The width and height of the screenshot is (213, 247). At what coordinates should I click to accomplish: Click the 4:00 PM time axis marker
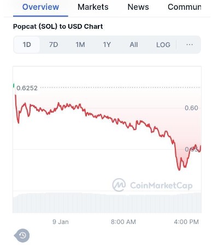pos(186,222)
